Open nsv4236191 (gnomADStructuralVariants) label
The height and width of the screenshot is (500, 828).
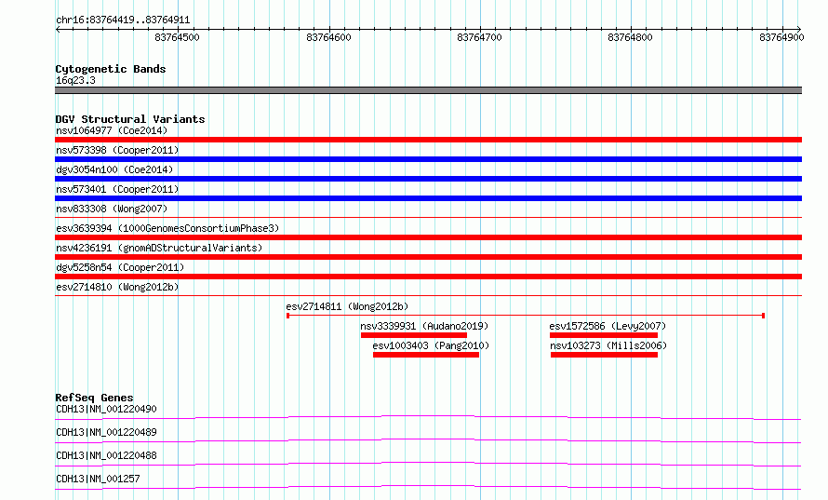[159, 248]
